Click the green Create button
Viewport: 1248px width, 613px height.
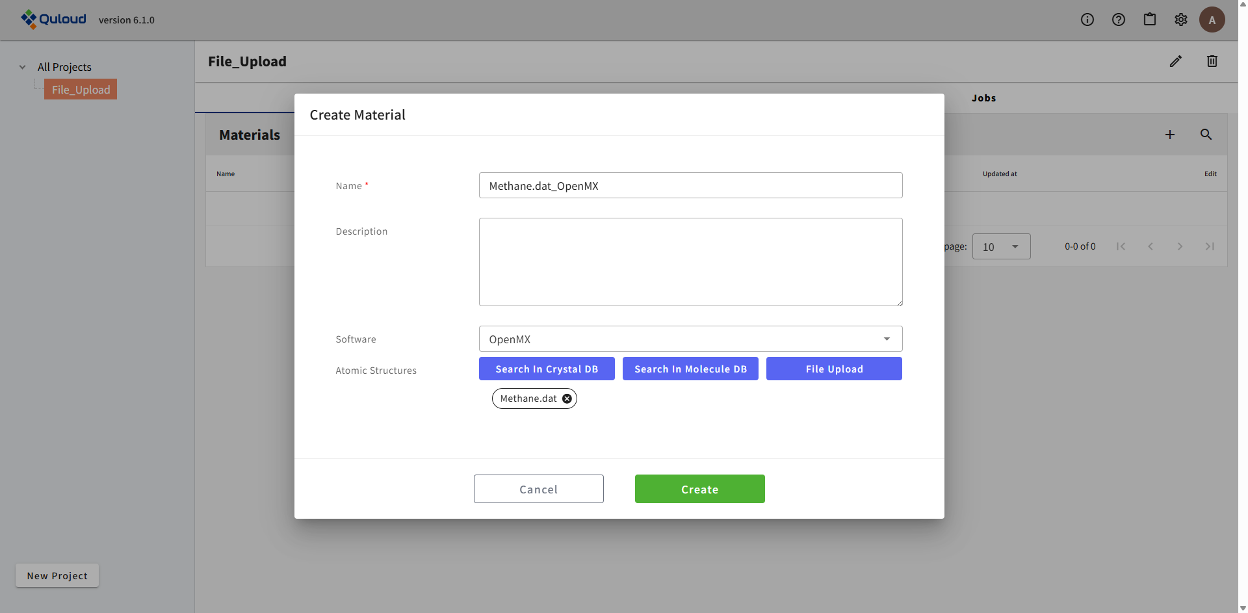(699, 489)
